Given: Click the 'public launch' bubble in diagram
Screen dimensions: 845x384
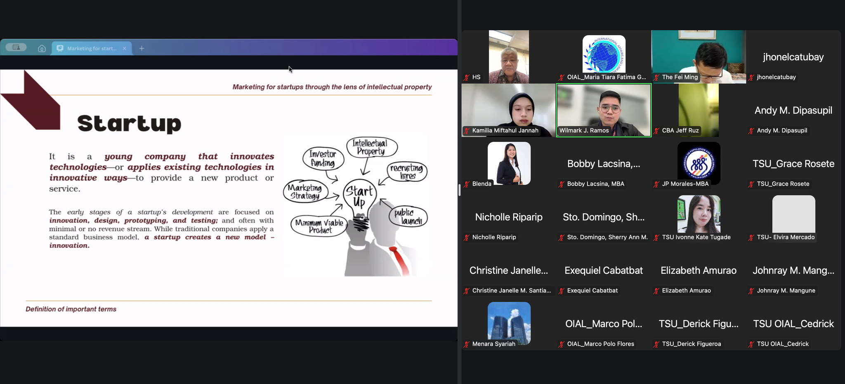Looking at the screenshot, I should pyautogui.click(x=408, y=217).
